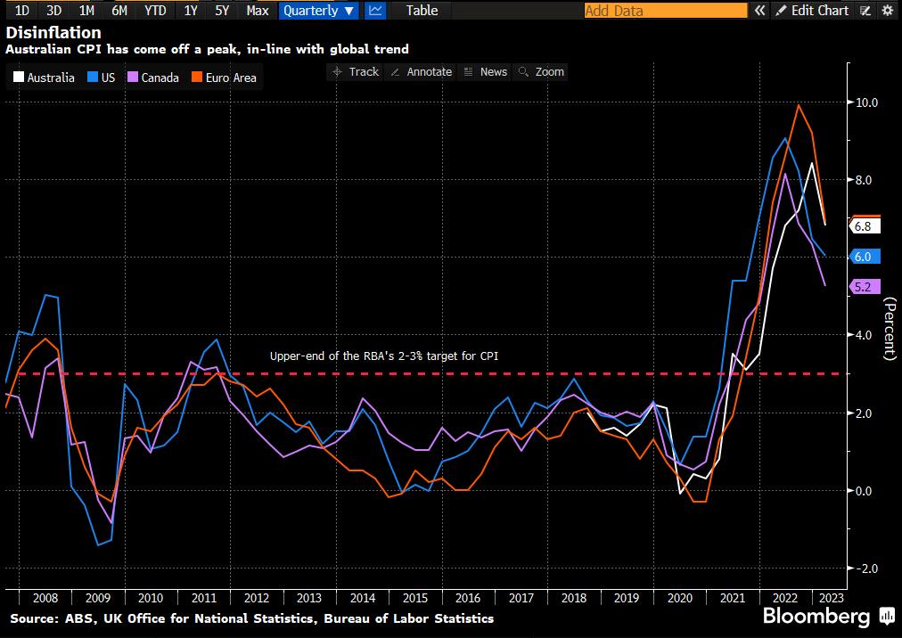The image size is (902, 638).
Task: Click the line chart view icon
Action: [375, 11]
